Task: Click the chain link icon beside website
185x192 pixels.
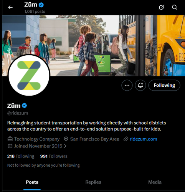Action: click(126, 139)
